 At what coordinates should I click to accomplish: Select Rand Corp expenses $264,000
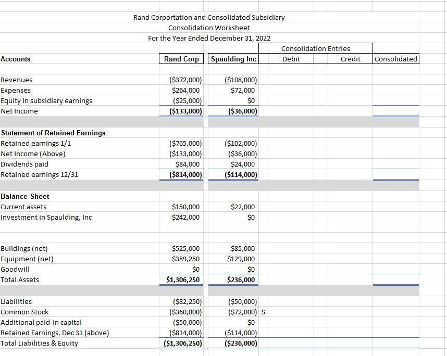(185, 90)
